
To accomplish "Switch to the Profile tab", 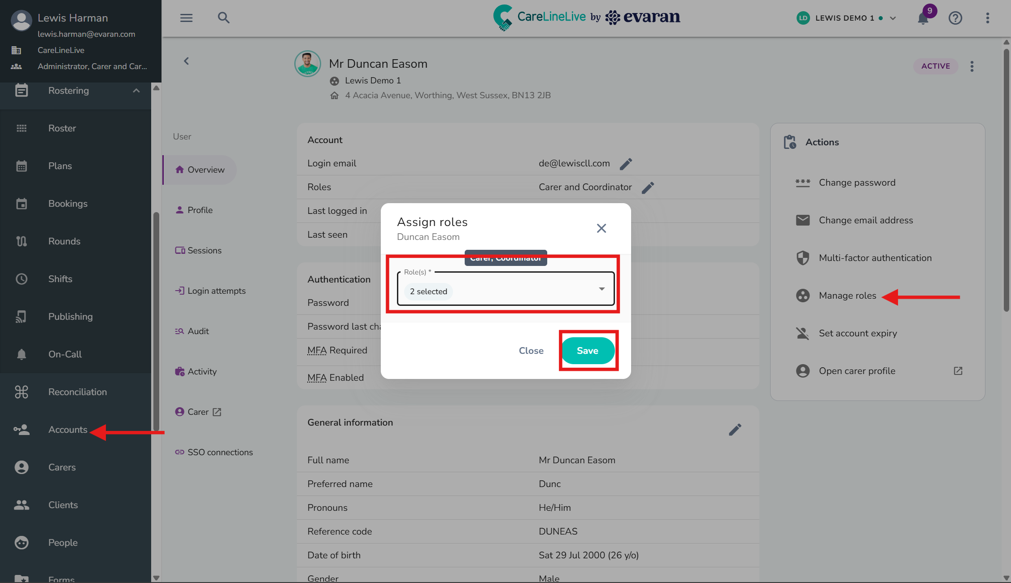I will [x=200, y=210].
